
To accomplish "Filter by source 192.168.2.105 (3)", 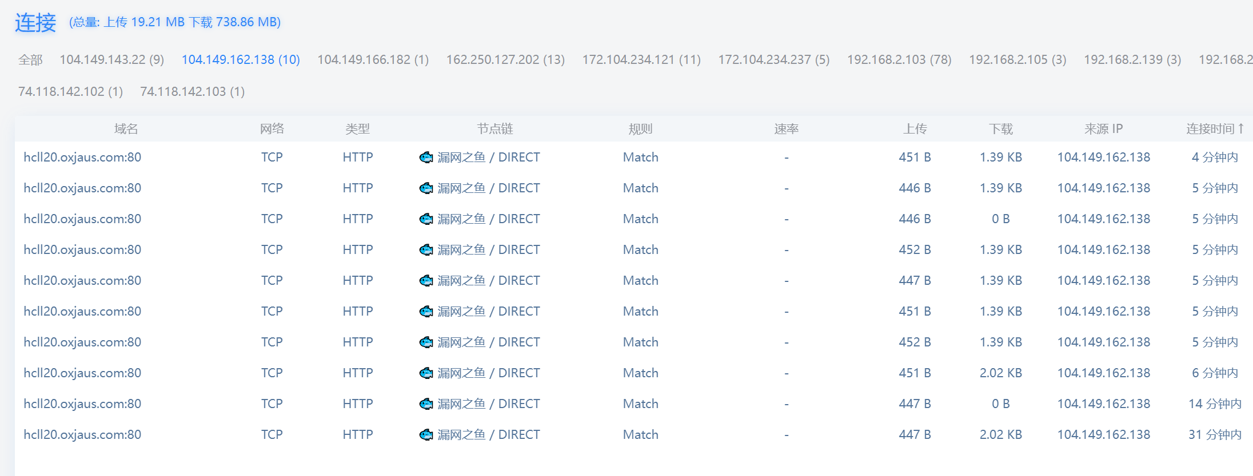I will click(1017, 60).
